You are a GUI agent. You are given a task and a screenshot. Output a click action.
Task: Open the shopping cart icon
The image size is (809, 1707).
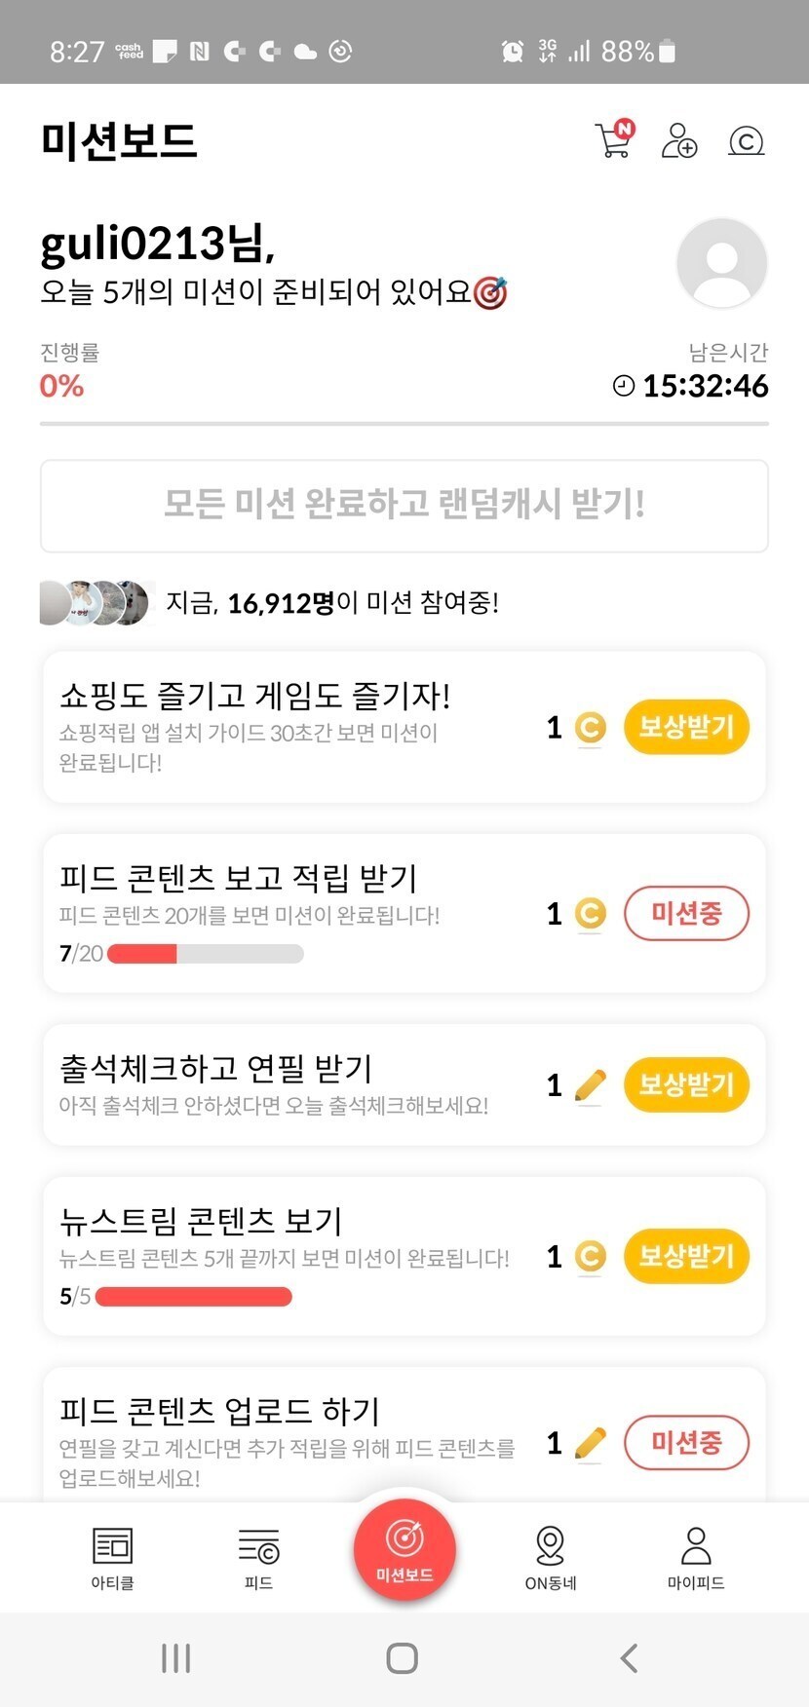click(x=613, y=140)
